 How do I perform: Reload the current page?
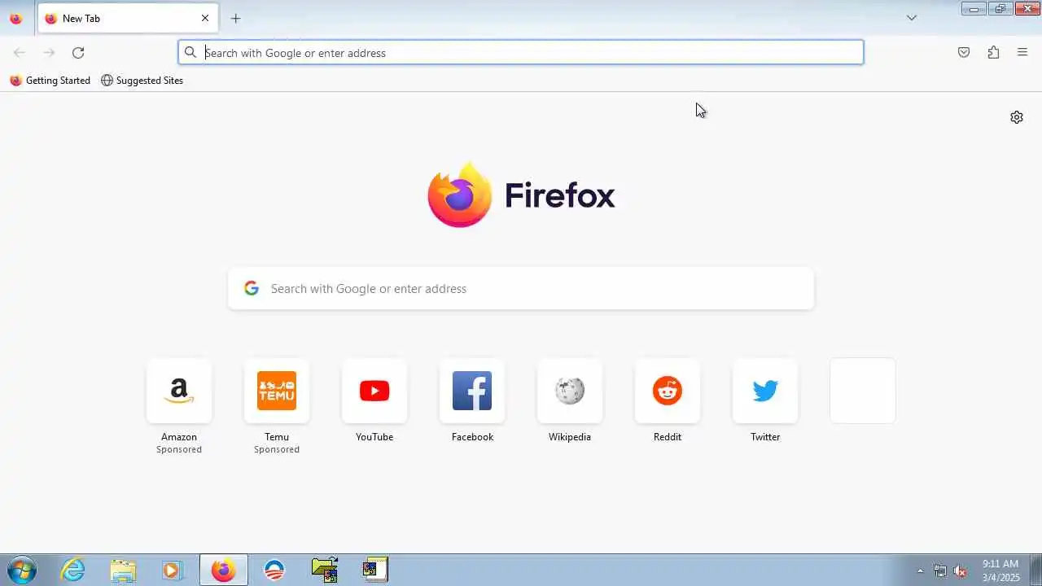click(78, 53)
